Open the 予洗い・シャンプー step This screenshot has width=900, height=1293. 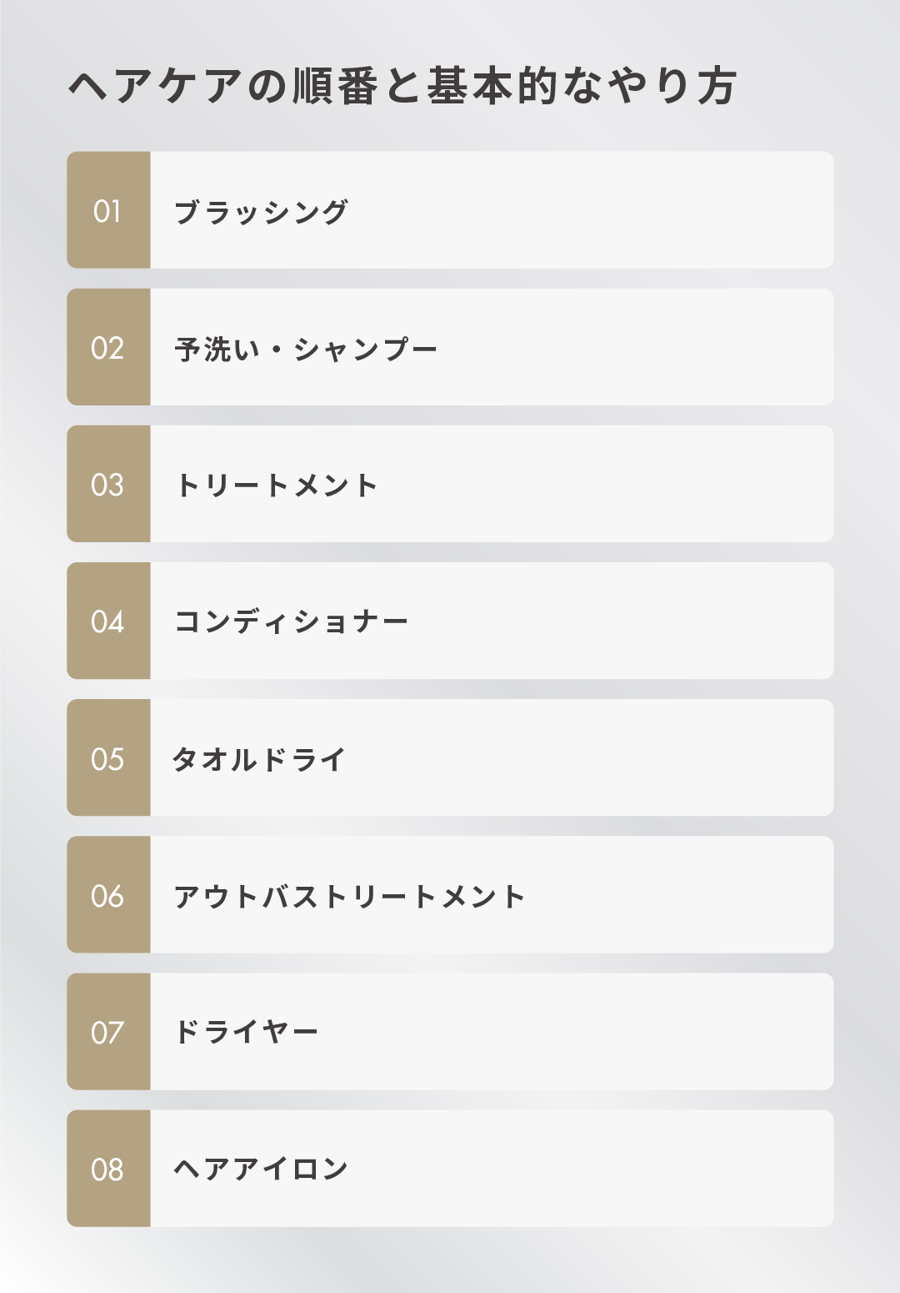coord(306,349)
